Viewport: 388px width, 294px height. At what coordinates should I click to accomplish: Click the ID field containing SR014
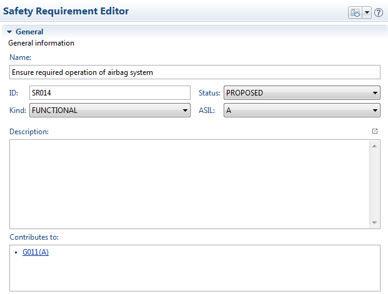[109, 93]
